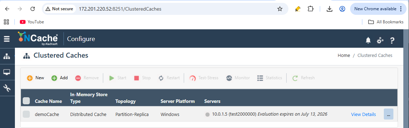Select Clustered Caches sidebar icon

coord(7,57)
